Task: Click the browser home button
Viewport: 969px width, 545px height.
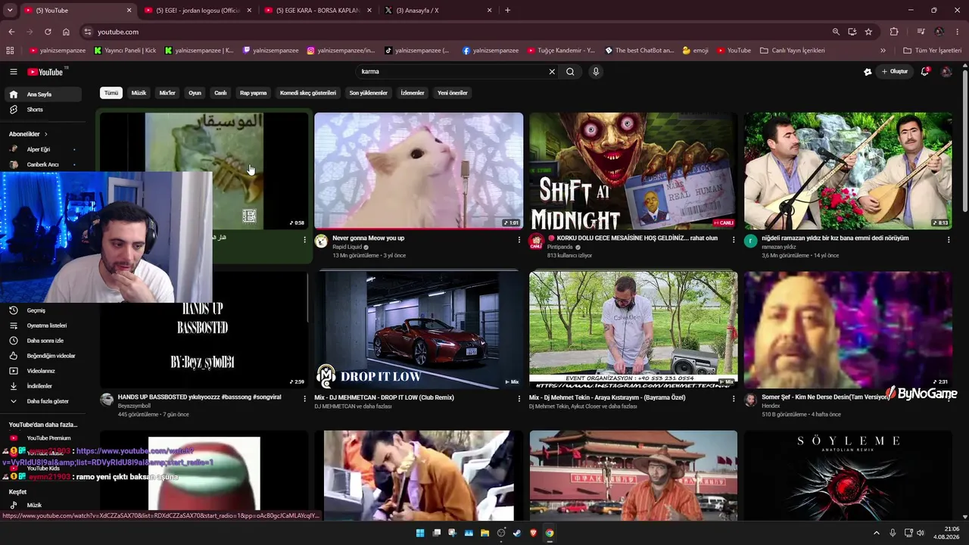Action: (x=66, y=32)
